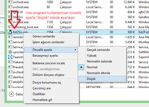The width and height of the screenshot is (149, 107).
Task: Click the dasHost process icon
Action: point(10,77)
